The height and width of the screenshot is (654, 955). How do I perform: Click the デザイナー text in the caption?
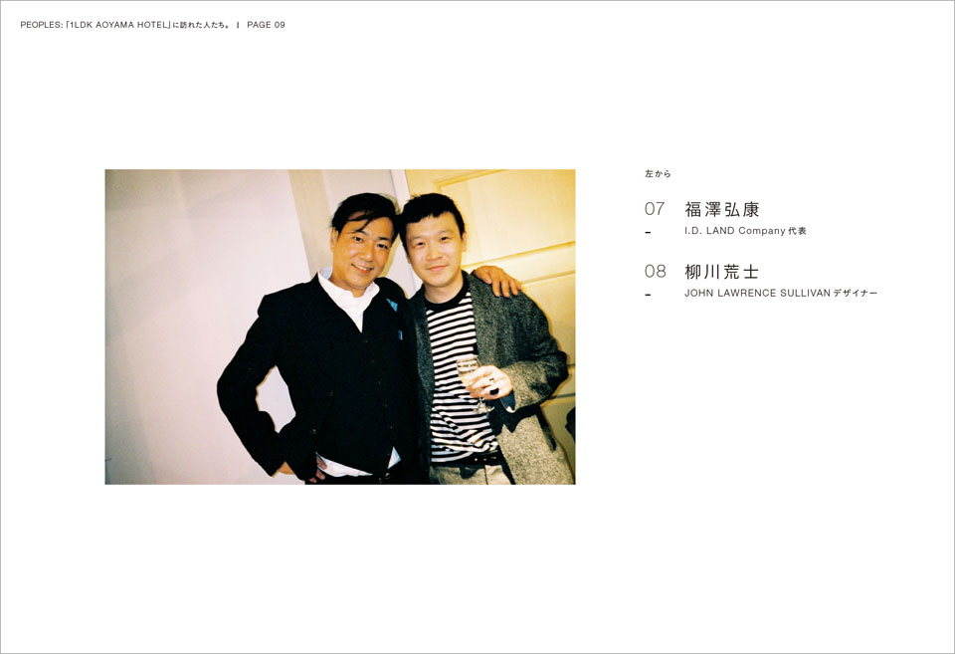(x=856, y=294)
